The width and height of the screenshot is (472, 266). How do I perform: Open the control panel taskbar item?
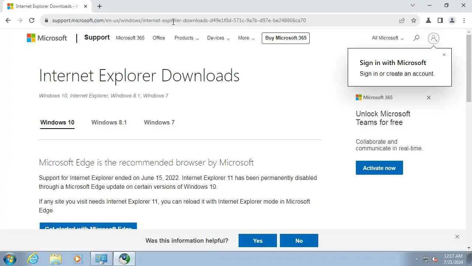point(101,259)
